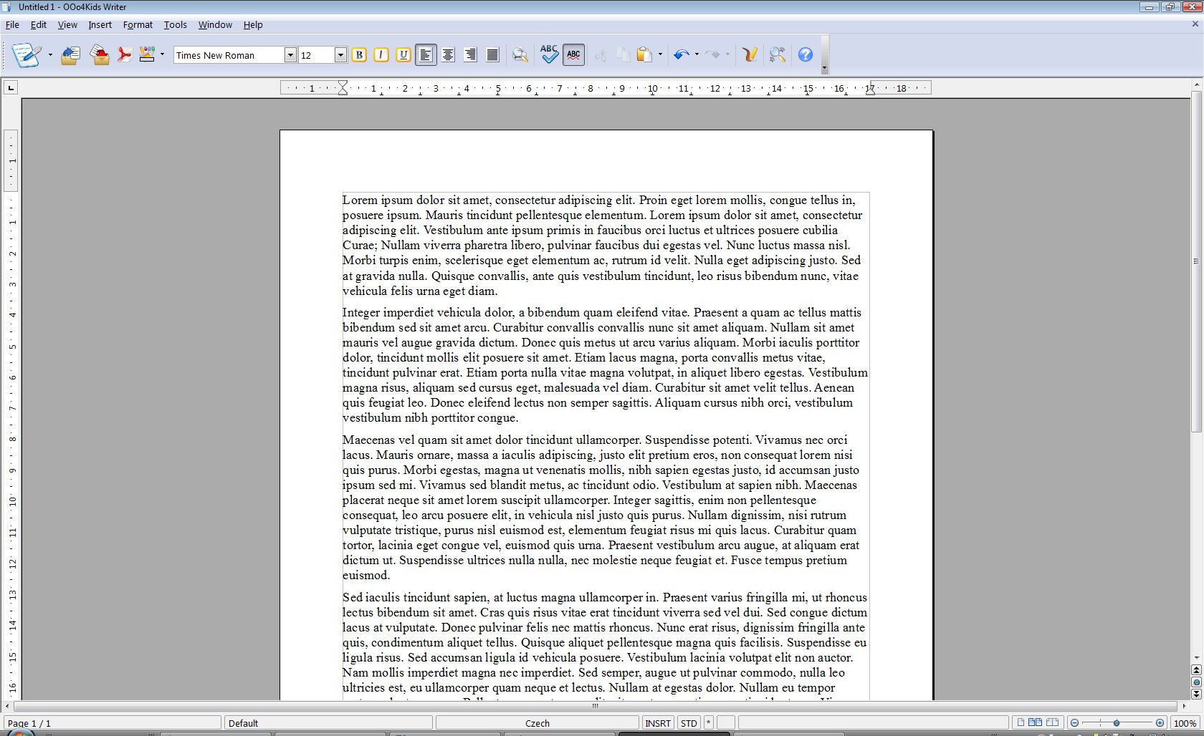The image size is (1204, 736).
Task: Click the Undo arrow icon
Action: pyautogui.click(x=682, y=55)
